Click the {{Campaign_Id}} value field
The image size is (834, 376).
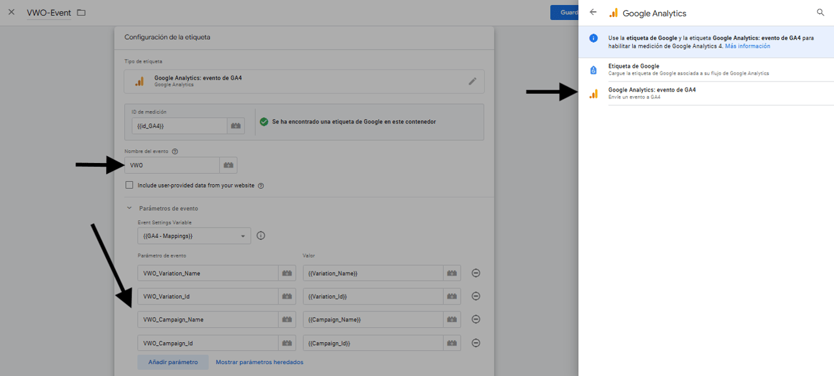coord(373,343)
